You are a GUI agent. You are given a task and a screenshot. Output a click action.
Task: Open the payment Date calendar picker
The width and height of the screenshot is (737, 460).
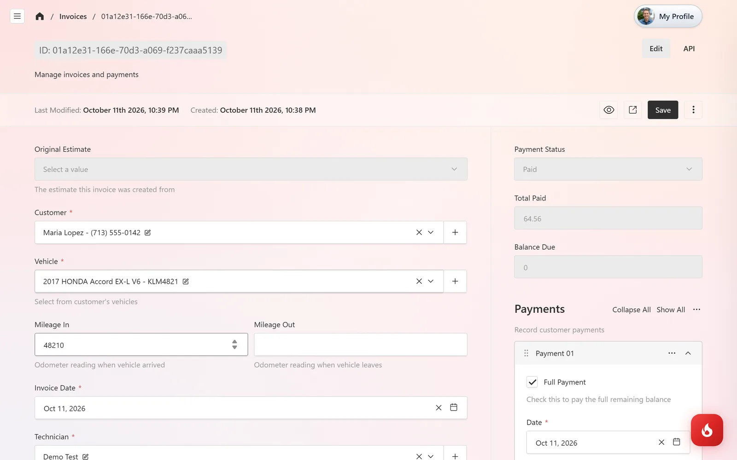677,442
